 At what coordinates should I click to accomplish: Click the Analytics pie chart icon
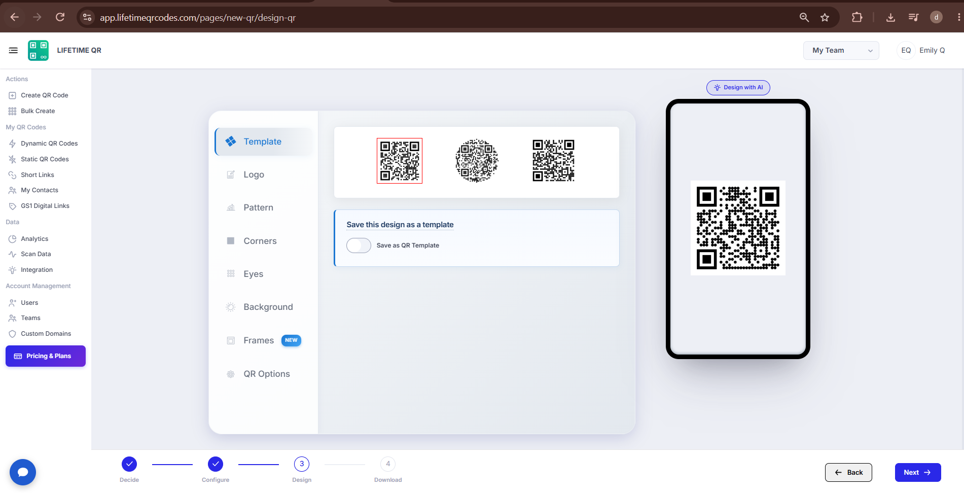click(x=12, y=239)
